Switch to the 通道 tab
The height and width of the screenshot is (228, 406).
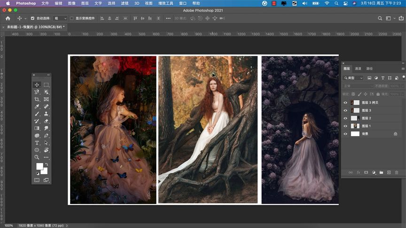[358, 69]
